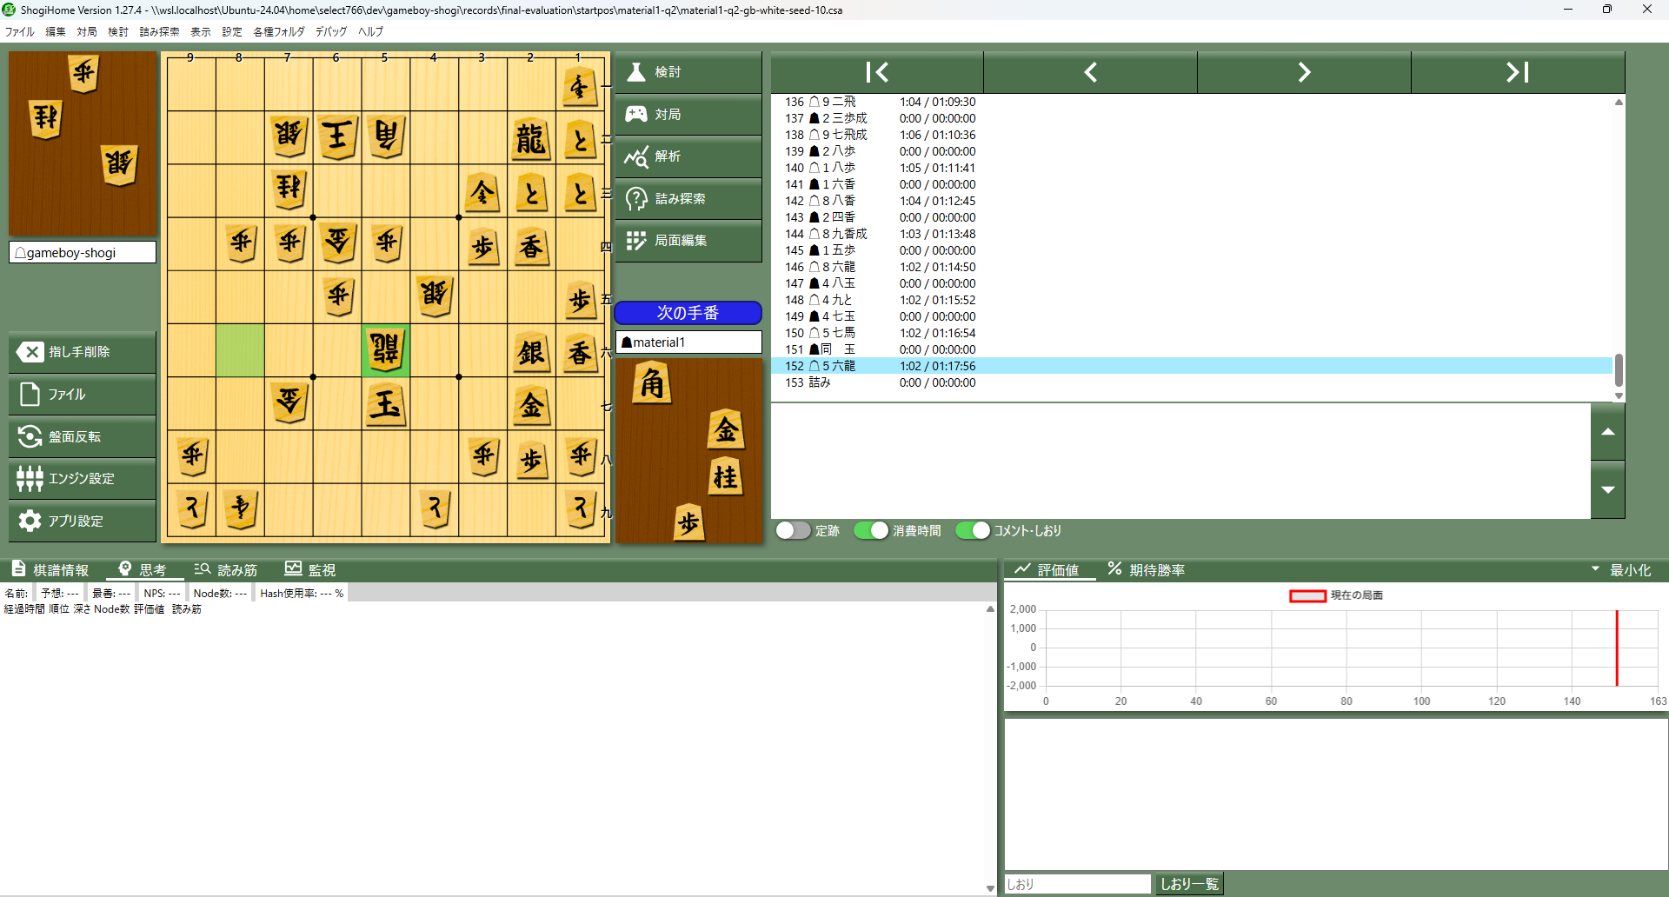
Task: Click the 読み筋 tab search icon
Action: coord(203,568)
